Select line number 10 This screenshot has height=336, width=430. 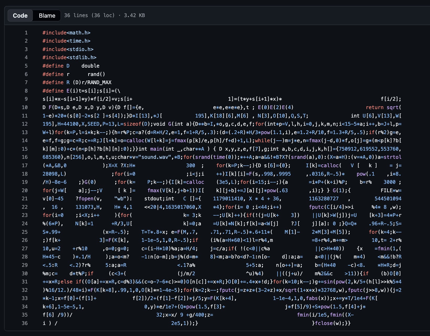point(25,107)
